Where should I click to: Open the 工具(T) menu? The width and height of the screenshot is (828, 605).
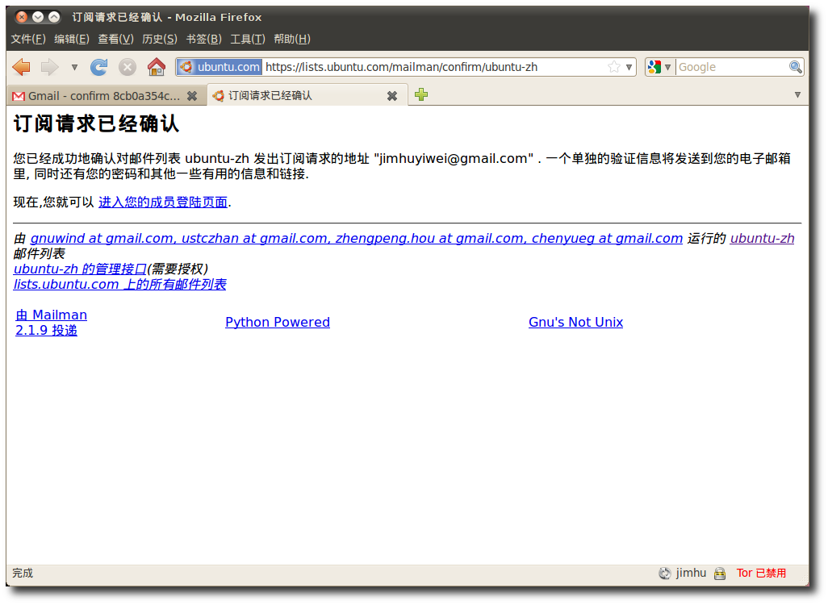point(248,39)
